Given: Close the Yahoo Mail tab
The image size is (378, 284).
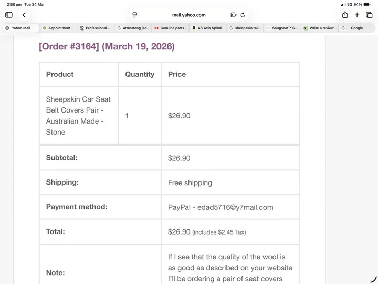Looking at the screenshot, I should point(7,28).
